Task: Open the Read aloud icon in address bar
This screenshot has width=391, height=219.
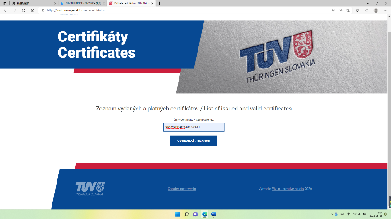Action: [333, 10]
